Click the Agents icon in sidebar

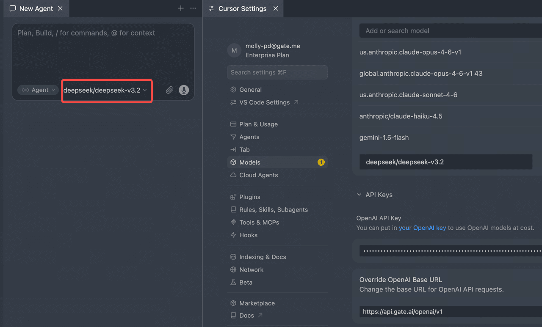click(233, 137)
